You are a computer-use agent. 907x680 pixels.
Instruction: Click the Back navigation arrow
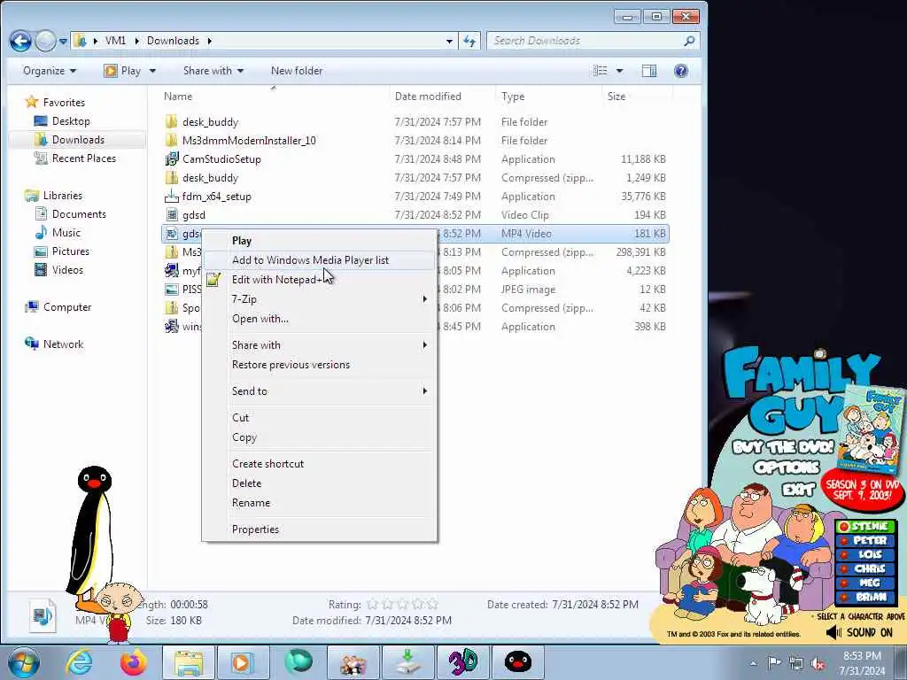[20, 41]
